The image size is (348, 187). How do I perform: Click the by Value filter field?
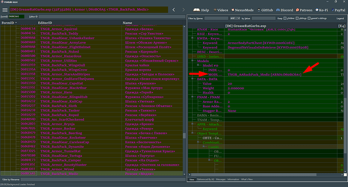pos(263,18)
